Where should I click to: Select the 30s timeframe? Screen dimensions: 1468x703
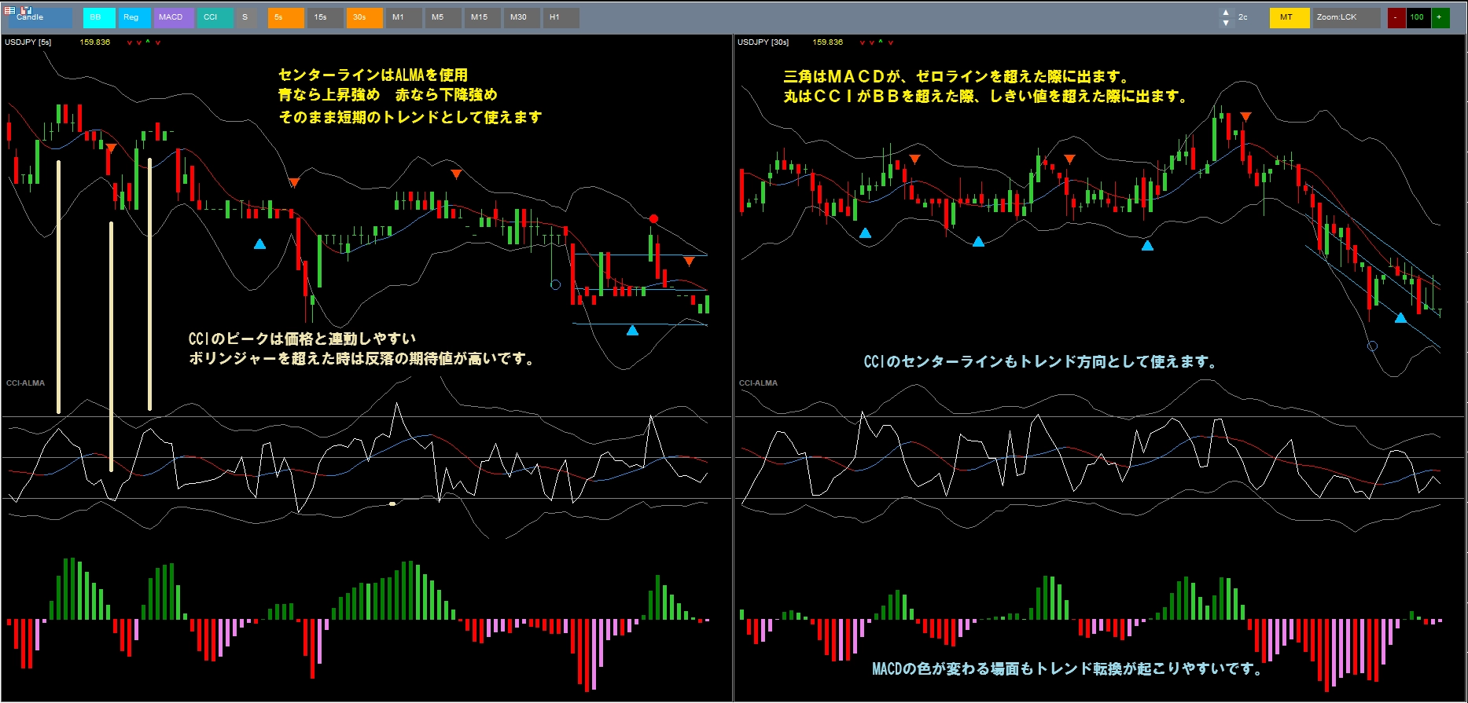(x=364, y=18)
